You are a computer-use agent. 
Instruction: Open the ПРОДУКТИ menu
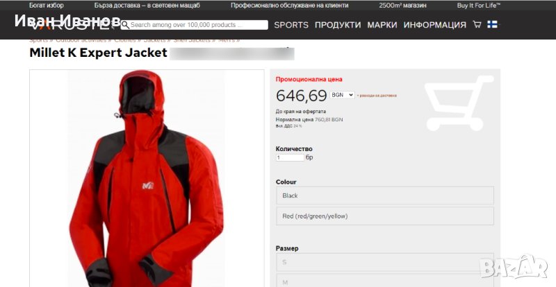338,25
